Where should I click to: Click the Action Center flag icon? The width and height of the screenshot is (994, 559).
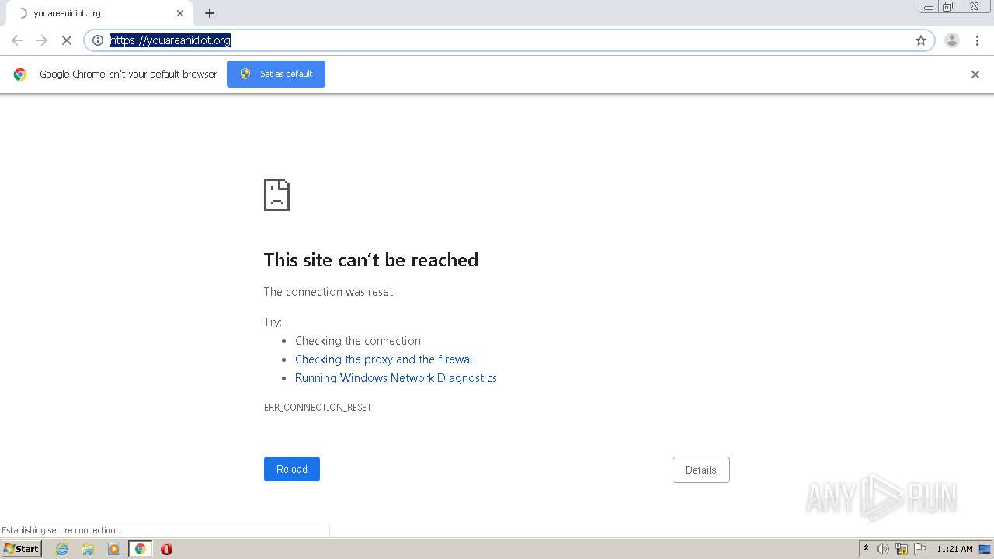[x=920, y=549]
